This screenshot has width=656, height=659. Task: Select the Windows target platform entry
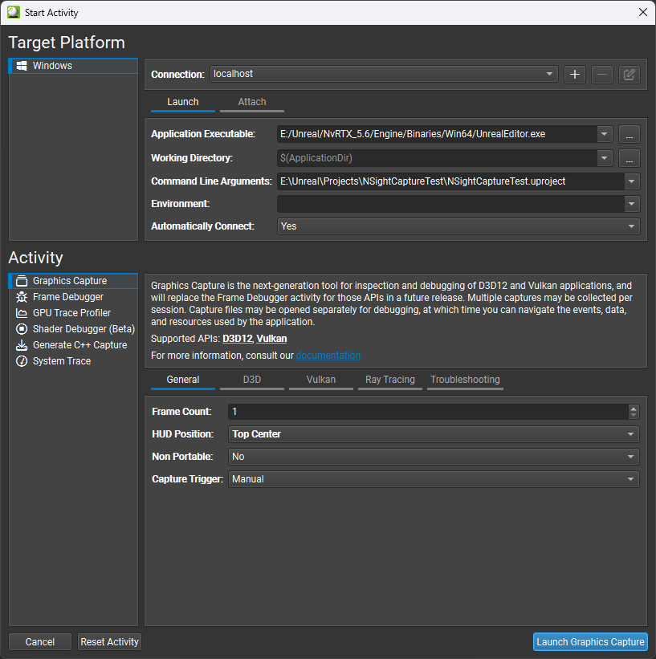tap(73, 66)
